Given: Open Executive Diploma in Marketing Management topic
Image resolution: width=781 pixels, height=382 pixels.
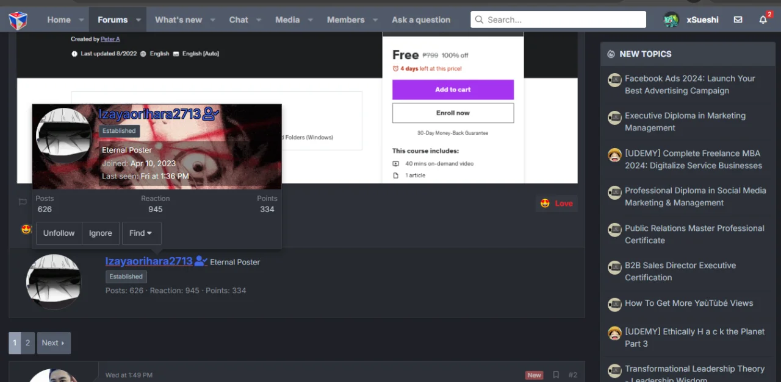Looking at the screenshot, I should pos(685,122).
